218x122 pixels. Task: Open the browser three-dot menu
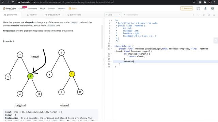pyautogui.click(x=215, y=2)
